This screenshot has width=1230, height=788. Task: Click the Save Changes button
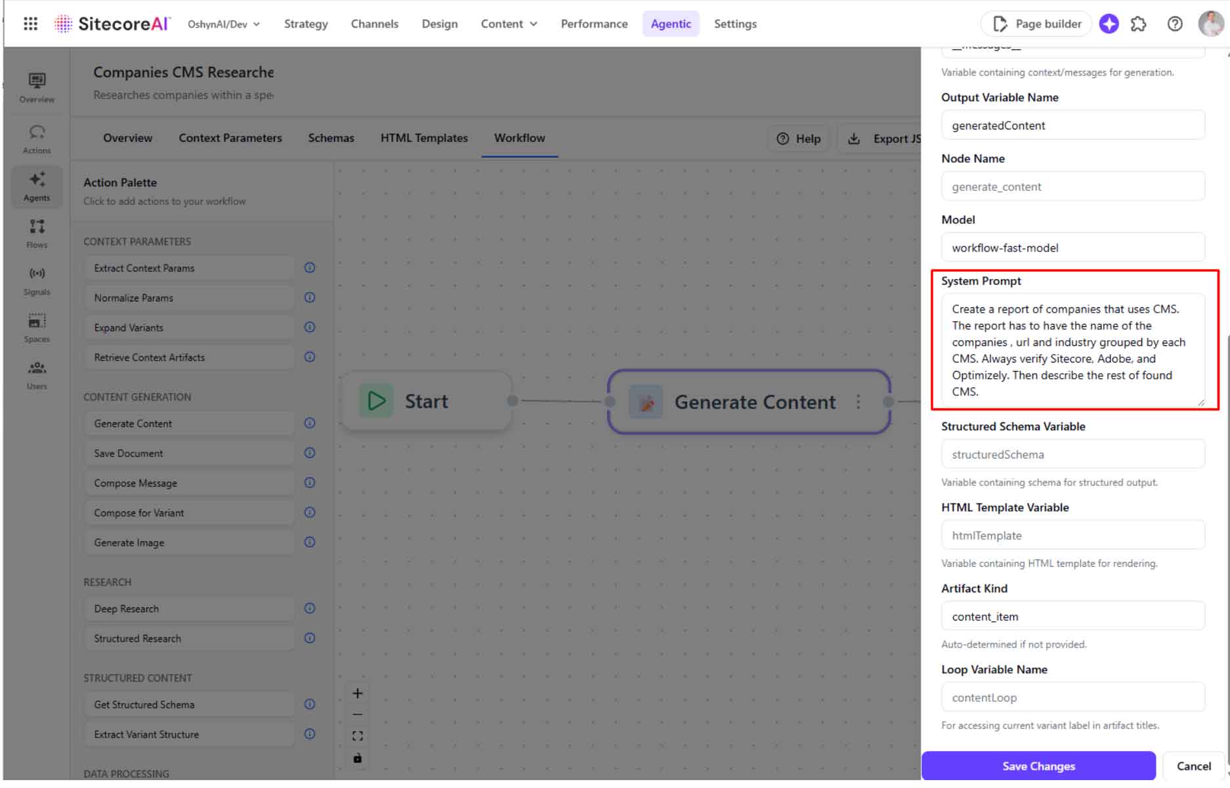tap(1038, 766)
